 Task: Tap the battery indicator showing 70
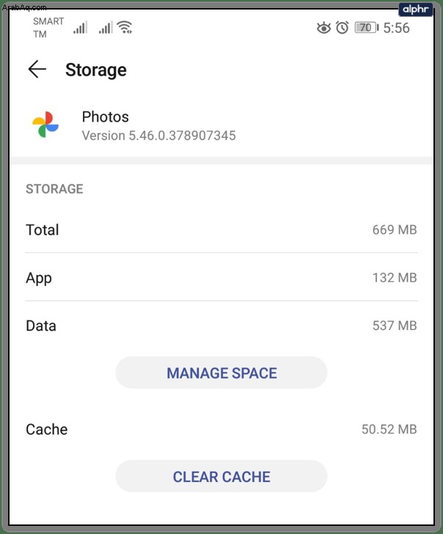point(367,28)
